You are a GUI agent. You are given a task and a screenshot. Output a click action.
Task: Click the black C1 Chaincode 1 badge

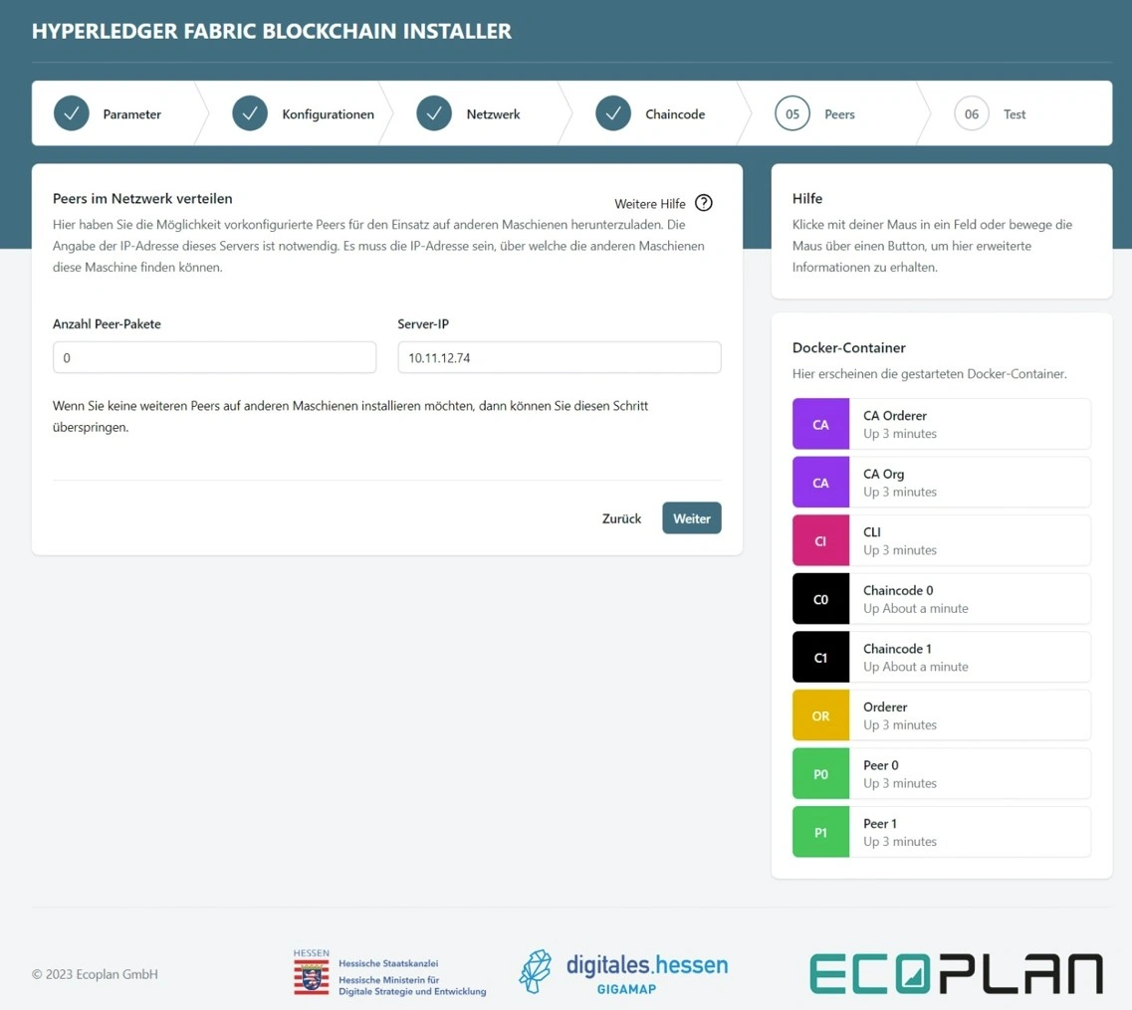click(820, 658)
